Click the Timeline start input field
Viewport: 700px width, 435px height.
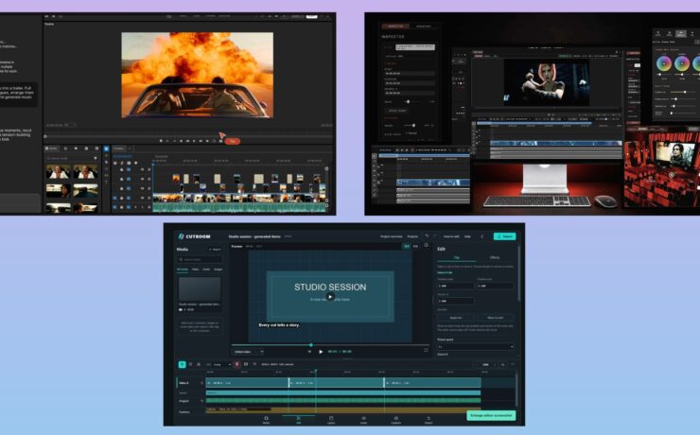click(x=455, y=286)
